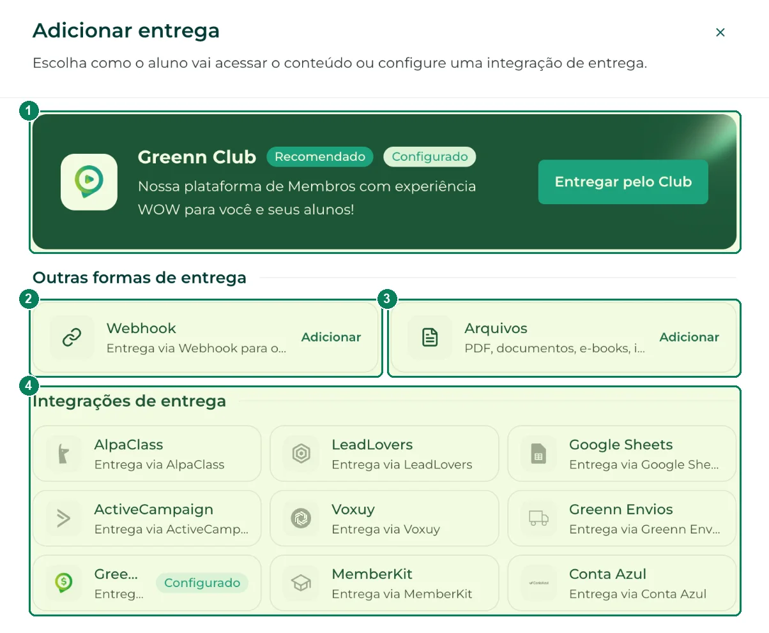Click the Greenn Club heading
769x633 pixels.
pos(197,157)
